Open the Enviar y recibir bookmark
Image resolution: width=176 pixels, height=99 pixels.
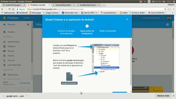pos(138,13)
